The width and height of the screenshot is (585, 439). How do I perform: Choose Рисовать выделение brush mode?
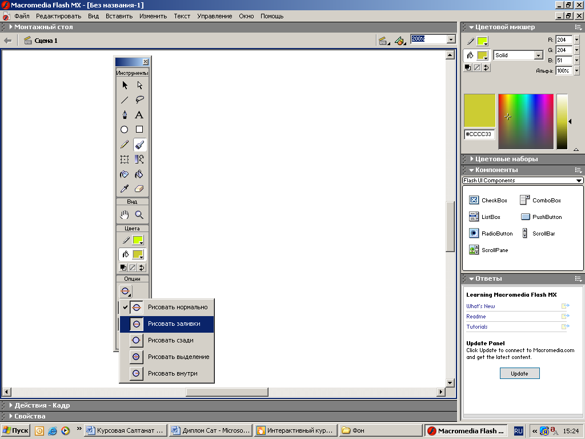(167, 357)
